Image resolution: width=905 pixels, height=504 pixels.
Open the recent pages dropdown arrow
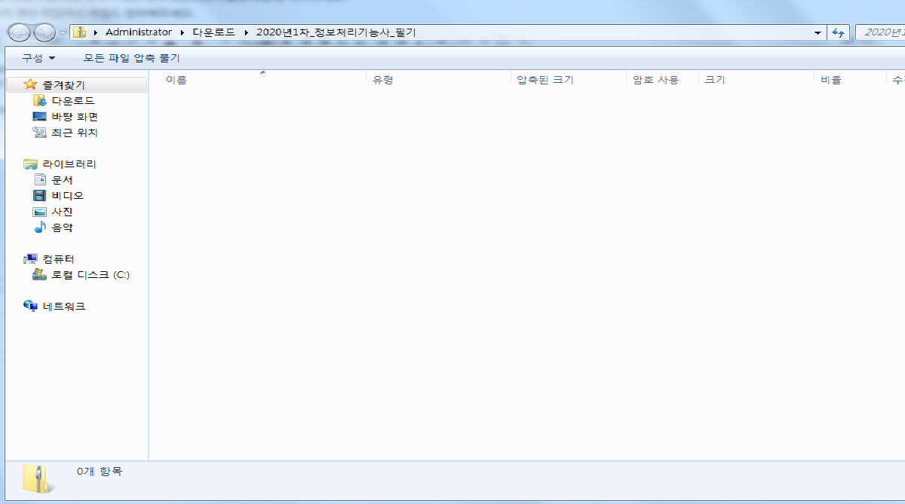[63, 33]
